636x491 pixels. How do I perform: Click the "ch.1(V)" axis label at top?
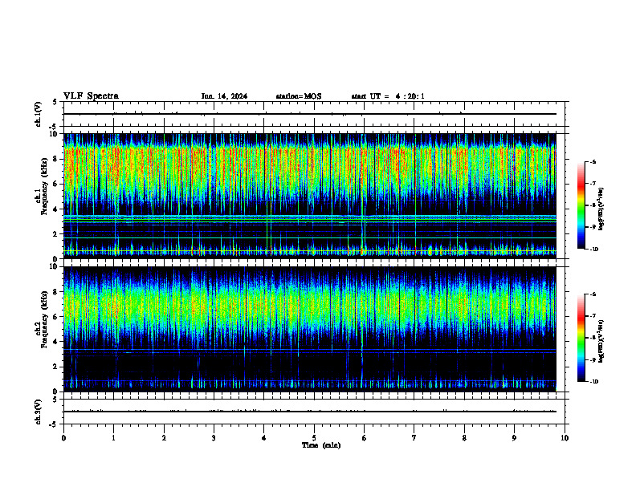click(38, 114)
